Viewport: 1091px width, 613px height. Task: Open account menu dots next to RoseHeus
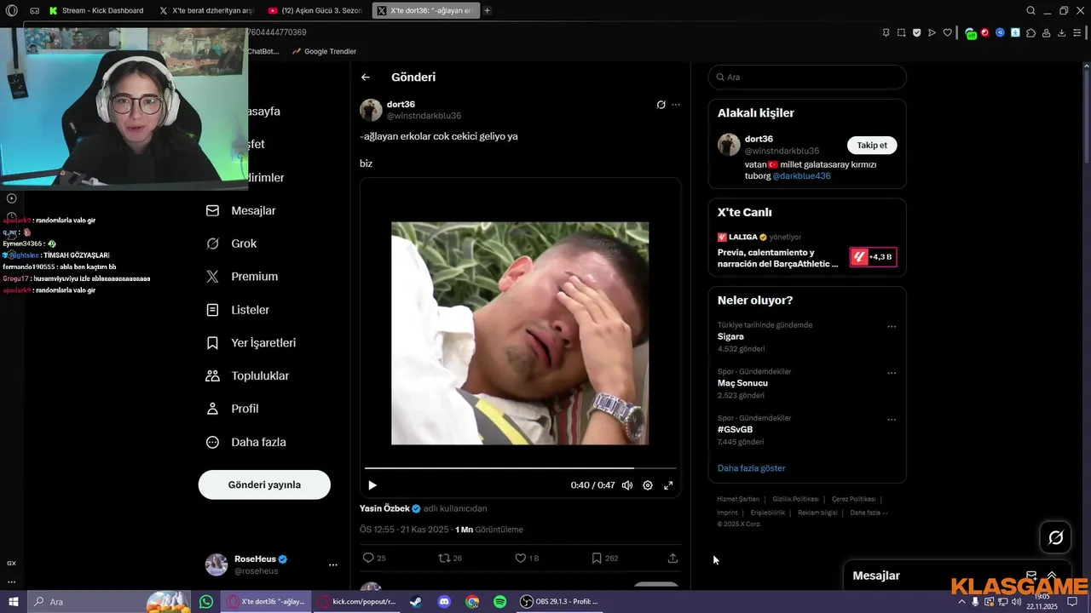tap(333, 564)
